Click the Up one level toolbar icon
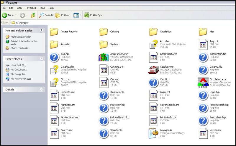Viewport: 236px width, 146px height. click(33, 15)
